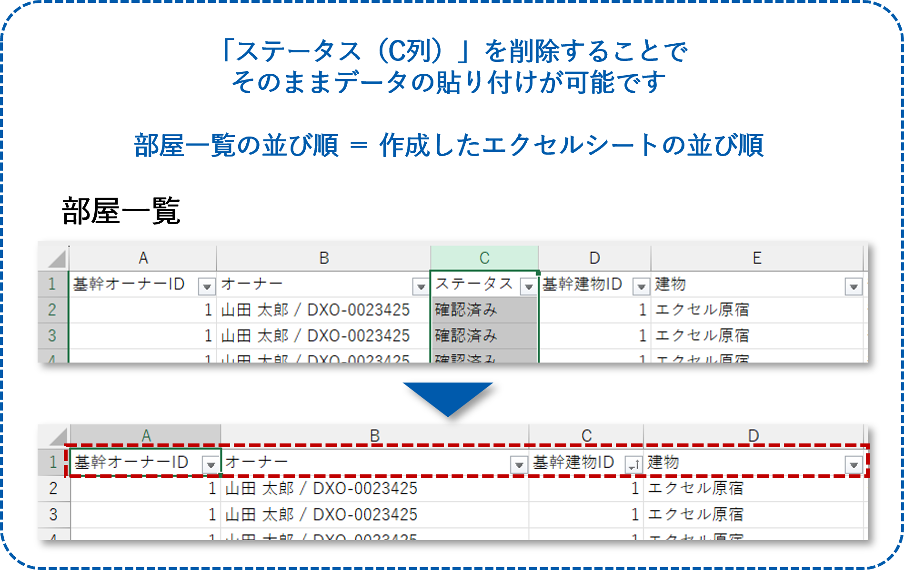This screenshot has height=570, width=904.
Task: Select column B header in top table
Action: (323, 258)
